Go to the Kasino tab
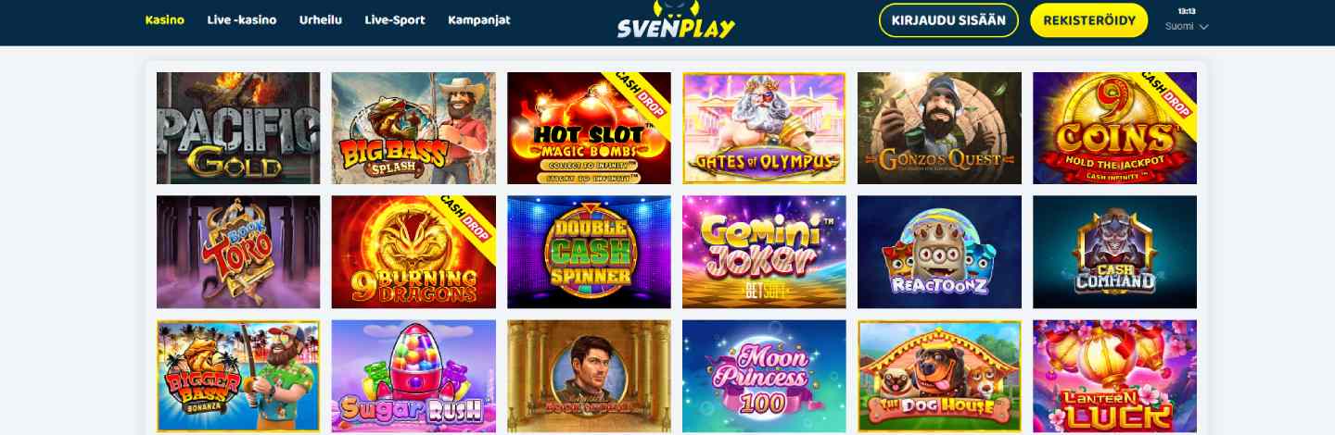The width and height of the screenshot is (1335, 435). [x=165, y=19]
